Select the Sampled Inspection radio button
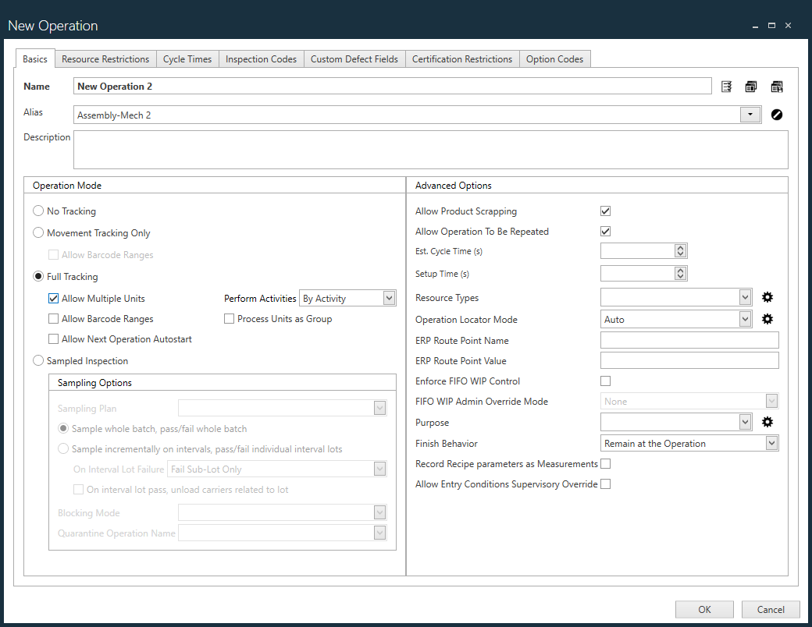Screen dimensions: 812x627 coord(38,360)
